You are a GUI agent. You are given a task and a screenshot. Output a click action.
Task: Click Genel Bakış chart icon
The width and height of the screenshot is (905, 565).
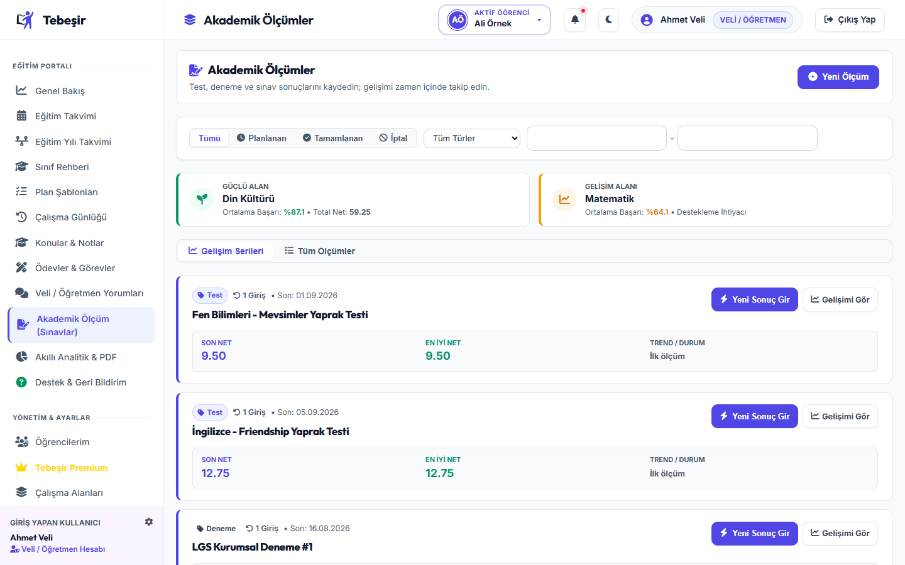(x=21, y=90)
